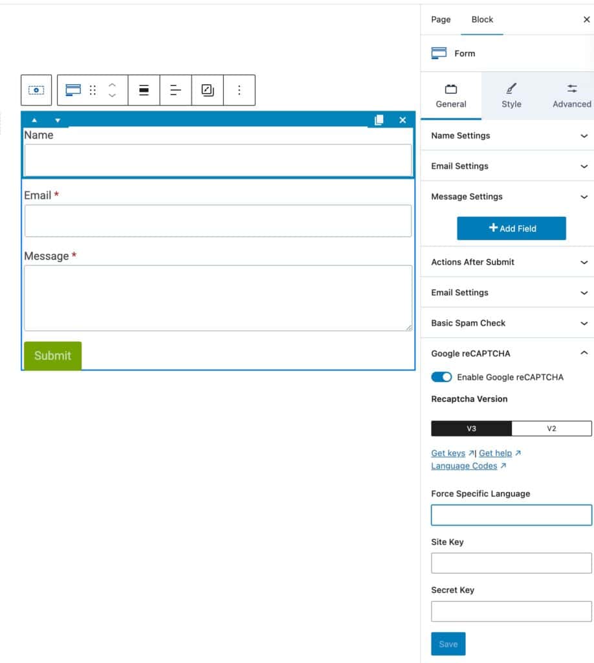The image size is (594, 663).
Task: Move the Form block up
Action: coord(112,85)
